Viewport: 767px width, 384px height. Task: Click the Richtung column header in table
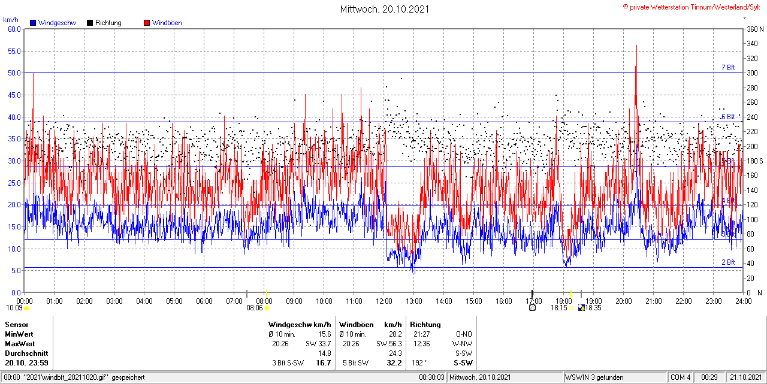[x=425, y=325]
